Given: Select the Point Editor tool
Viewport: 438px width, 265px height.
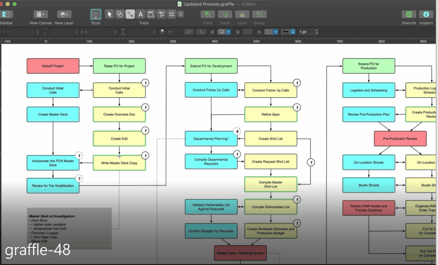Looking at the screenshot, I should coord(161,14).
